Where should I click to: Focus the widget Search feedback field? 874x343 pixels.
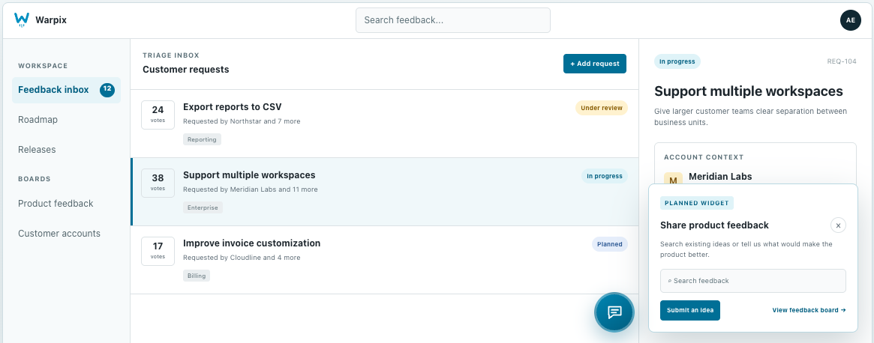click(752, 281)
